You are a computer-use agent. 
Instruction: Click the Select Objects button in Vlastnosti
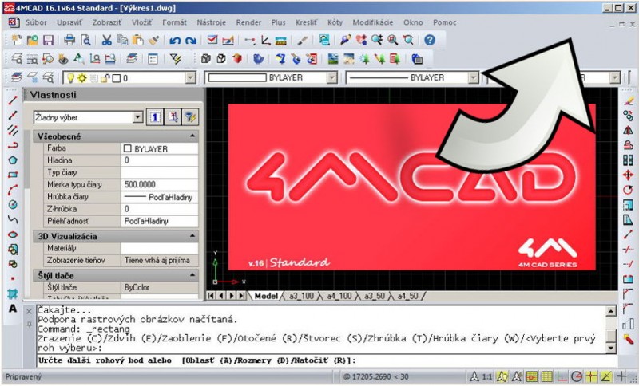coord(173,117)
